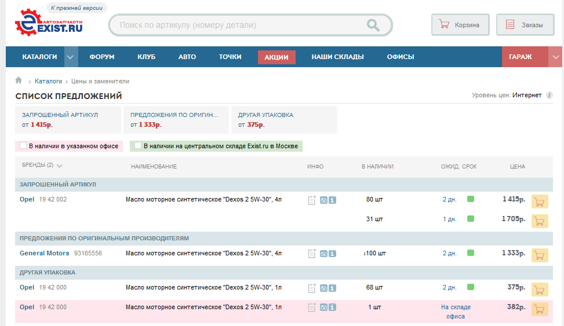Open the Авто menu item
564x326 pixels.
(x=187, y=57)
